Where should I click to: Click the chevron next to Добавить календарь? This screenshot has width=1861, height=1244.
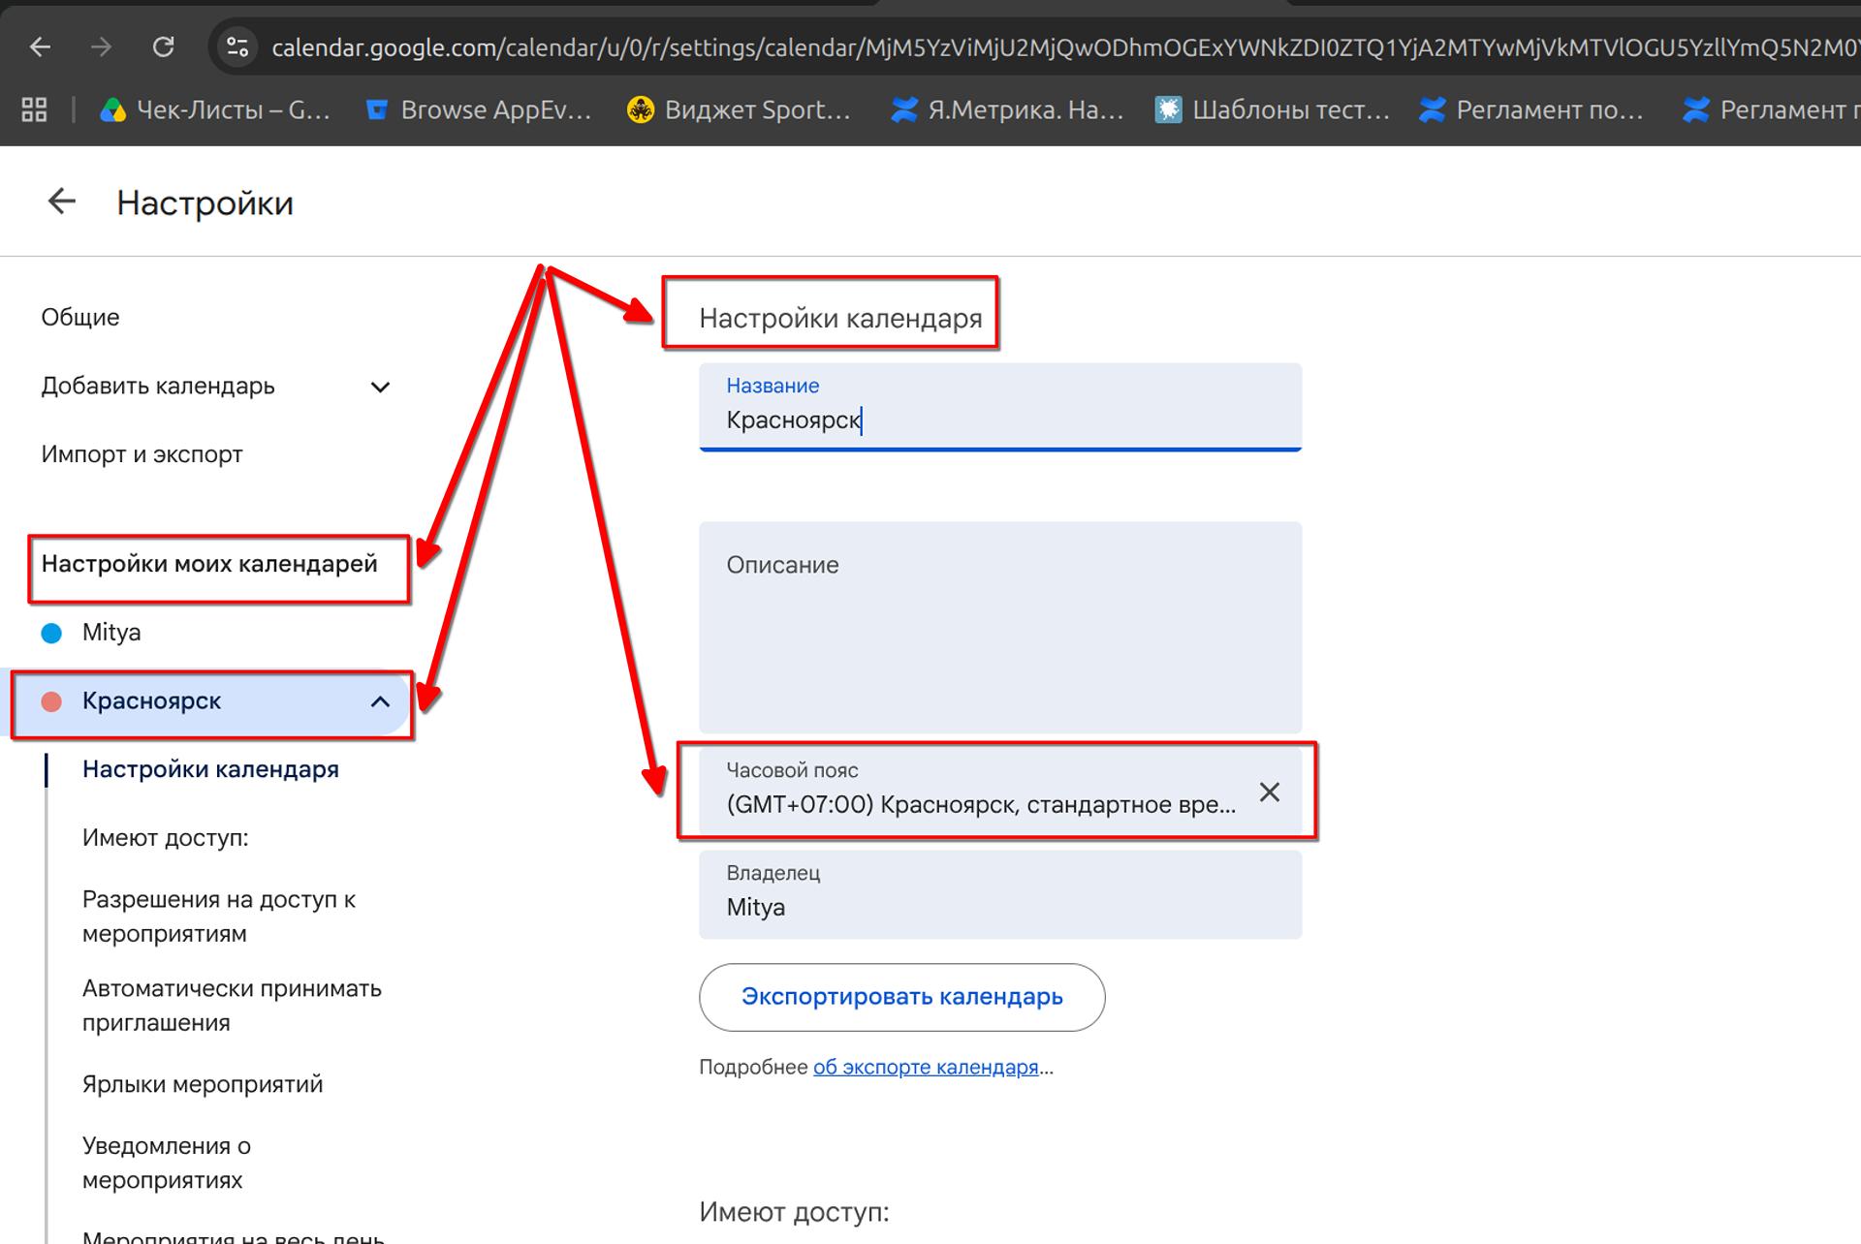(x=380, y=387)
